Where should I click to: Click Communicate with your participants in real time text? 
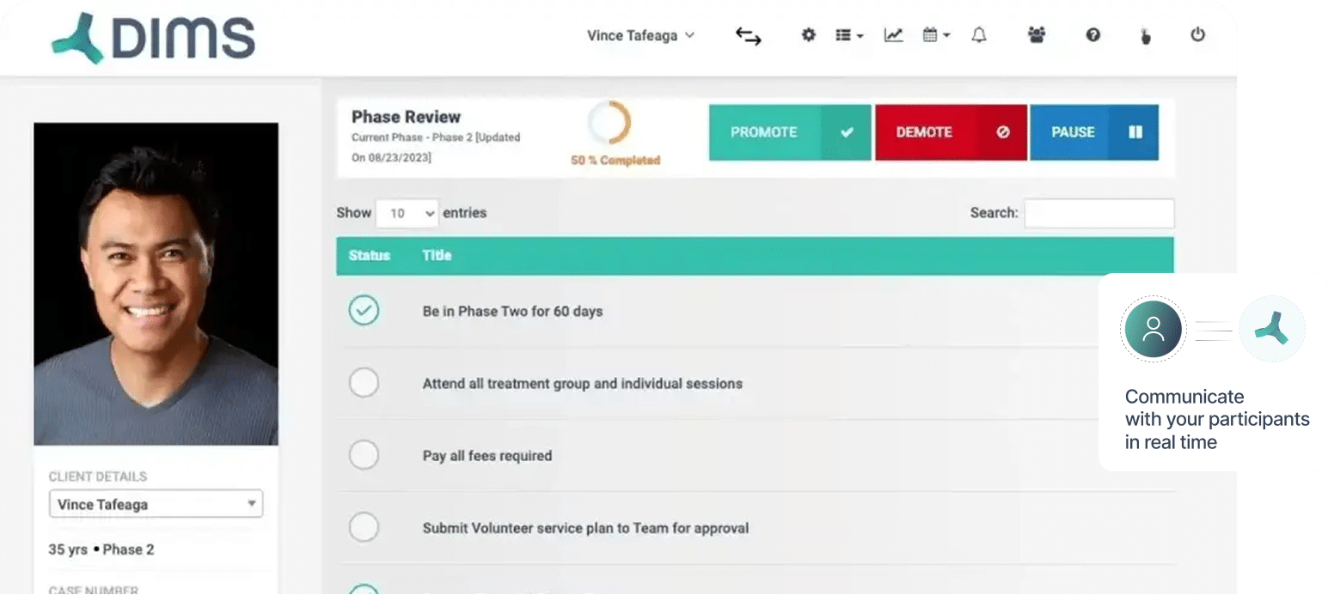coord(1217,419)
